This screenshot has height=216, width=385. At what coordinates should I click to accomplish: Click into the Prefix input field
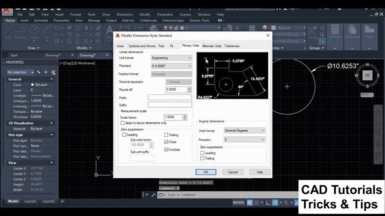coord(170,97)
